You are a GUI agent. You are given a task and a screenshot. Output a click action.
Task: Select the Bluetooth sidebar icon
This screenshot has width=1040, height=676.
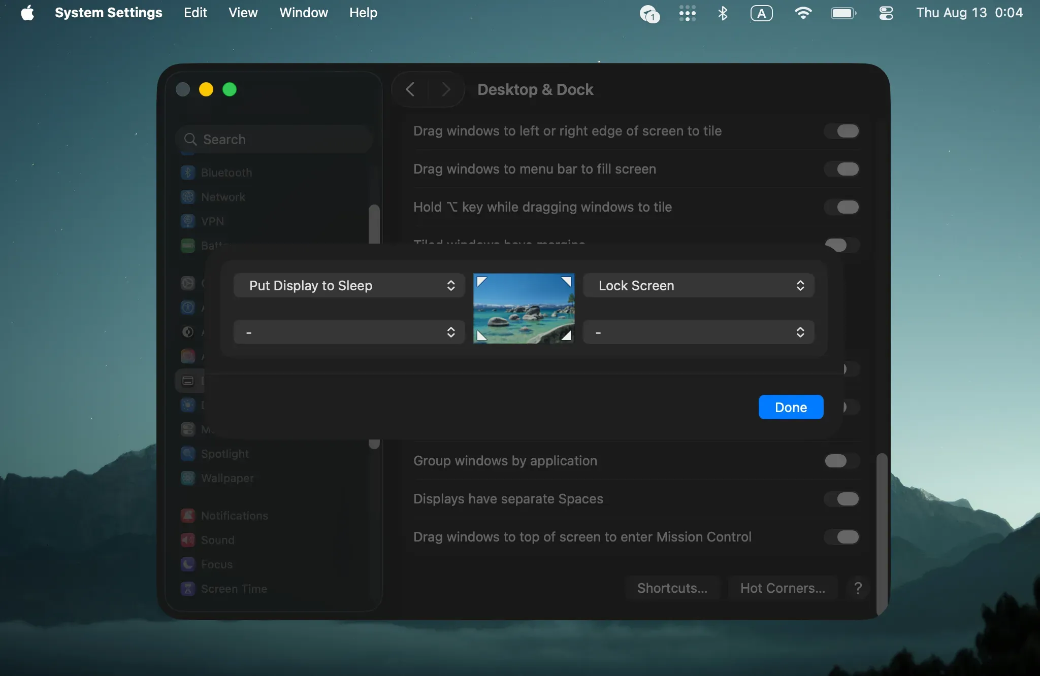pos(188,173)
